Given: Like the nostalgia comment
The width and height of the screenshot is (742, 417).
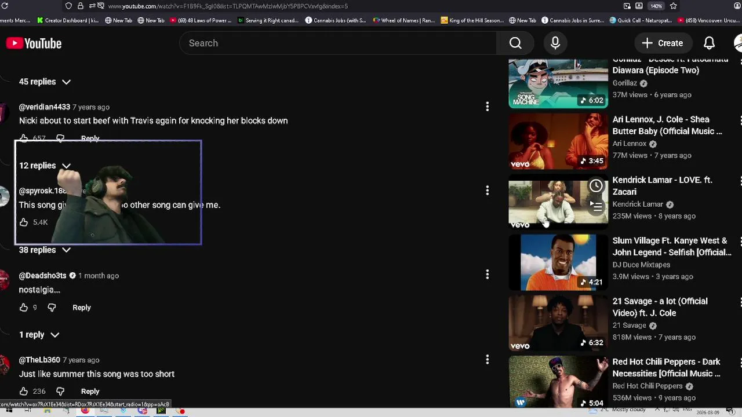Looking at the screenshot, I should 24,308.
